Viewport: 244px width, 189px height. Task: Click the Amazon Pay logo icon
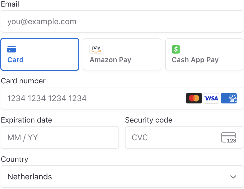(96, 49)
